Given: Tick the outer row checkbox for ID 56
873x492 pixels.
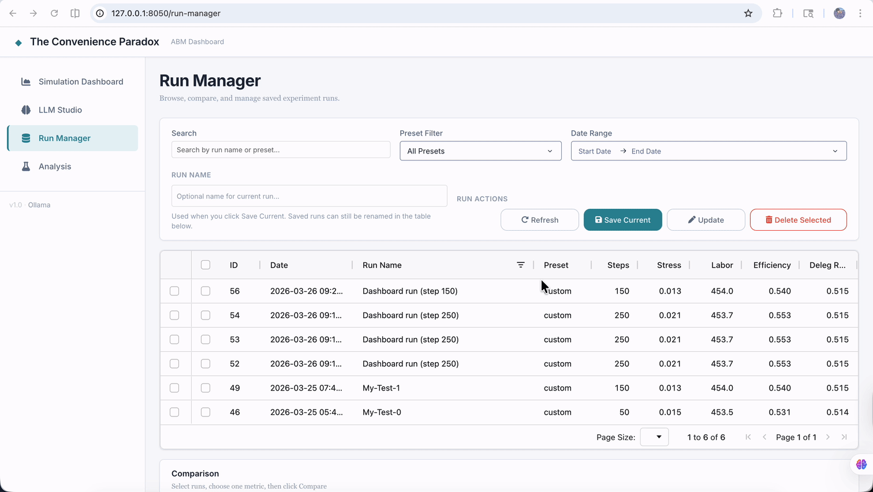Looking at the screenshot, I should 174,291.
